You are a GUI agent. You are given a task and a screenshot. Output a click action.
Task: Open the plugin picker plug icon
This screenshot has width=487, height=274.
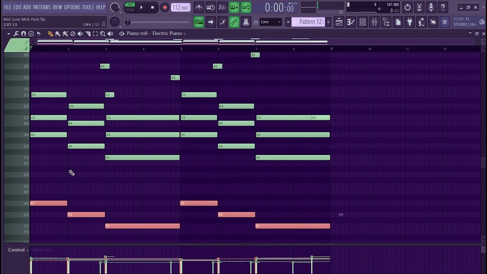click(x=410, y=22)
